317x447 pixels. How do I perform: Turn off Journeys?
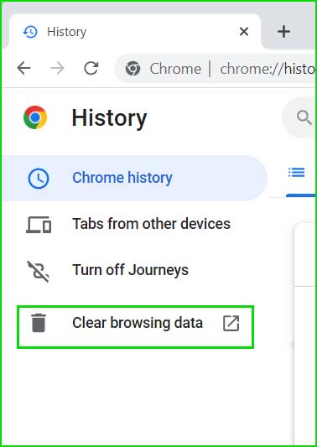click(x=134, y=270)
